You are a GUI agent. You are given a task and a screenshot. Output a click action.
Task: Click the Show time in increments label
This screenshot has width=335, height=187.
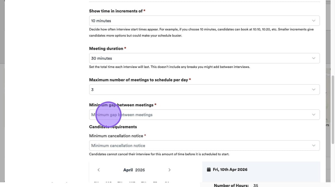pos(116,11)
